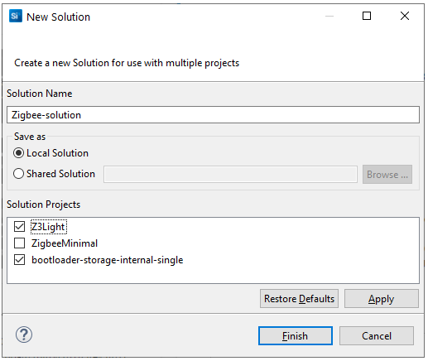This screenshot has height=361, width=428.
Task: Choose the Shared Solution radio option
Action: pyautogui.click(x=19, y=174)
